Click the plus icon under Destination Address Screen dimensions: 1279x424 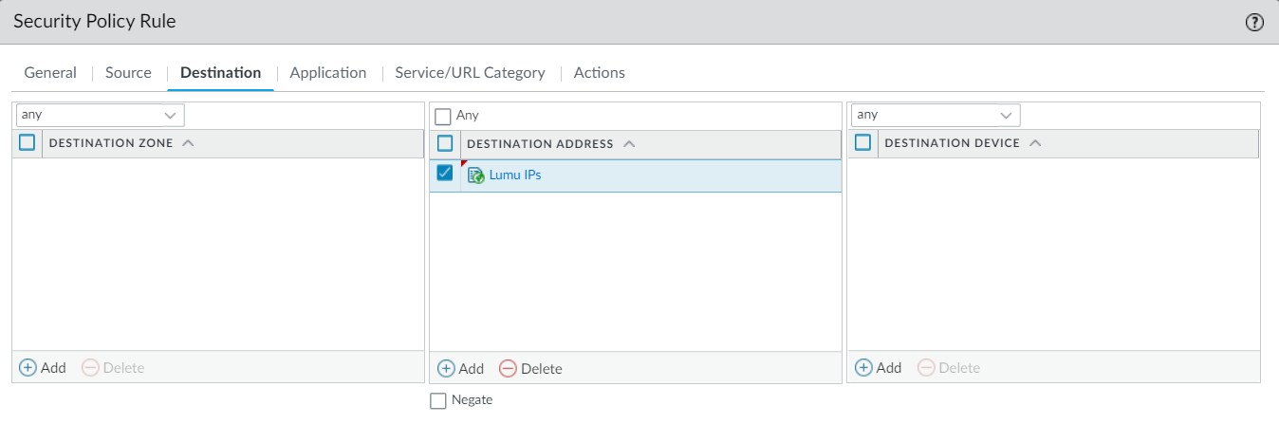pos(445,368)
